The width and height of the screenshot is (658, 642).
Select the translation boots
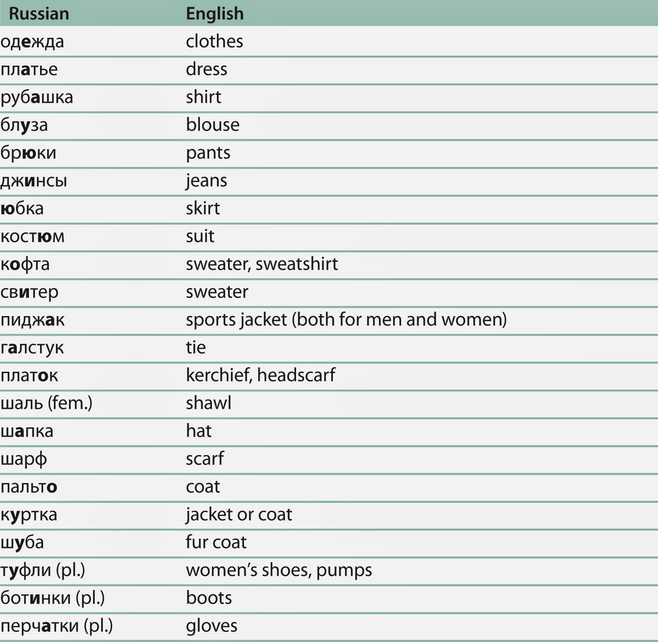click(x=209, y=597)
